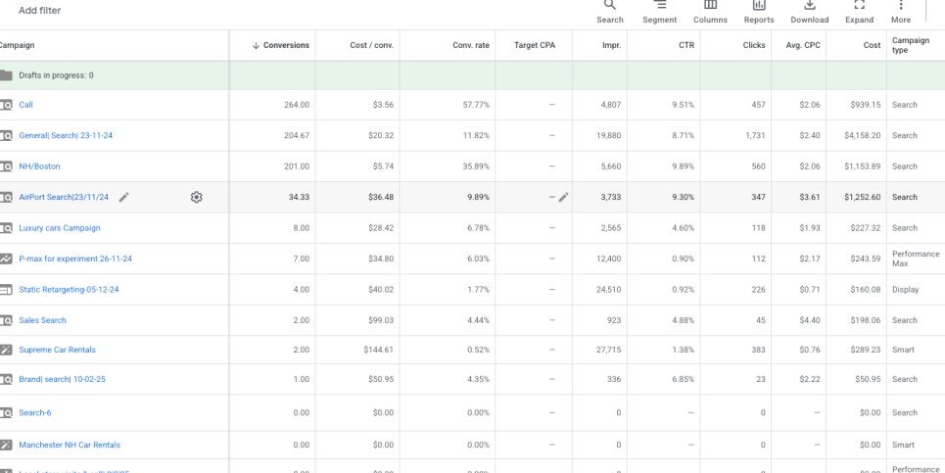945x473 pixels.
Task: Open Luxury cars Campaign link
Action: pyautogui.click(x=59, y=228)
